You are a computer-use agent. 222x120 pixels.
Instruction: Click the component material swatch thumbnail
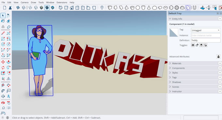174,33
